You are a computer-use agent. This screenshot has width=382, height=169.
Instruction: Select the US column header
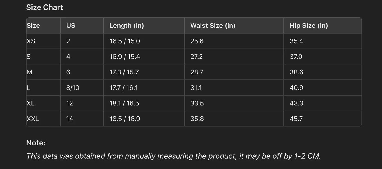point(71,26)
